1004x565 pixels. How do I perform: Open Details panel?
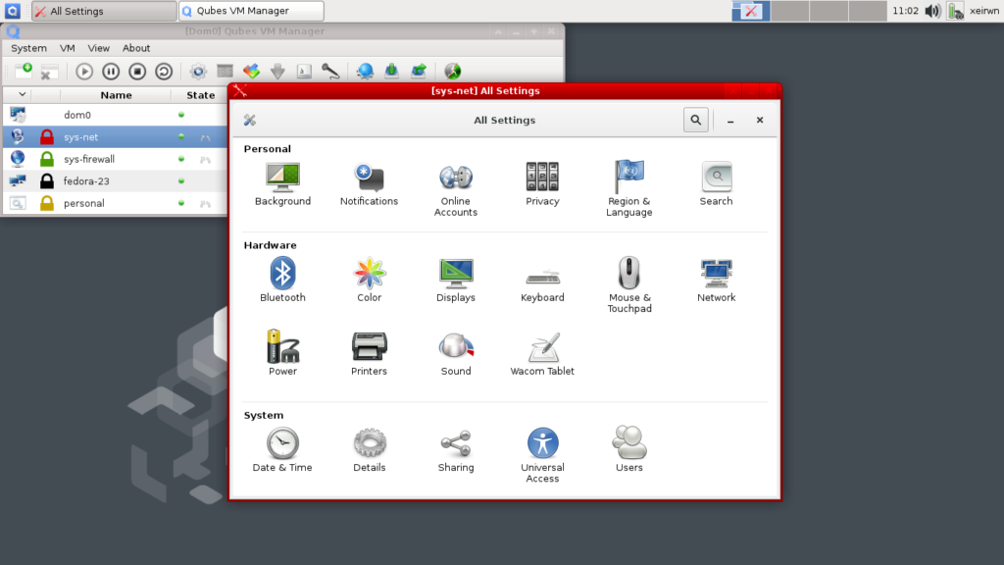[369, 449]
